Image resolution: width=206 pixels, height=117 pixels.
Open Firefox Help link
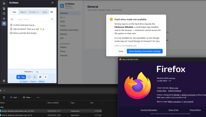162,91
